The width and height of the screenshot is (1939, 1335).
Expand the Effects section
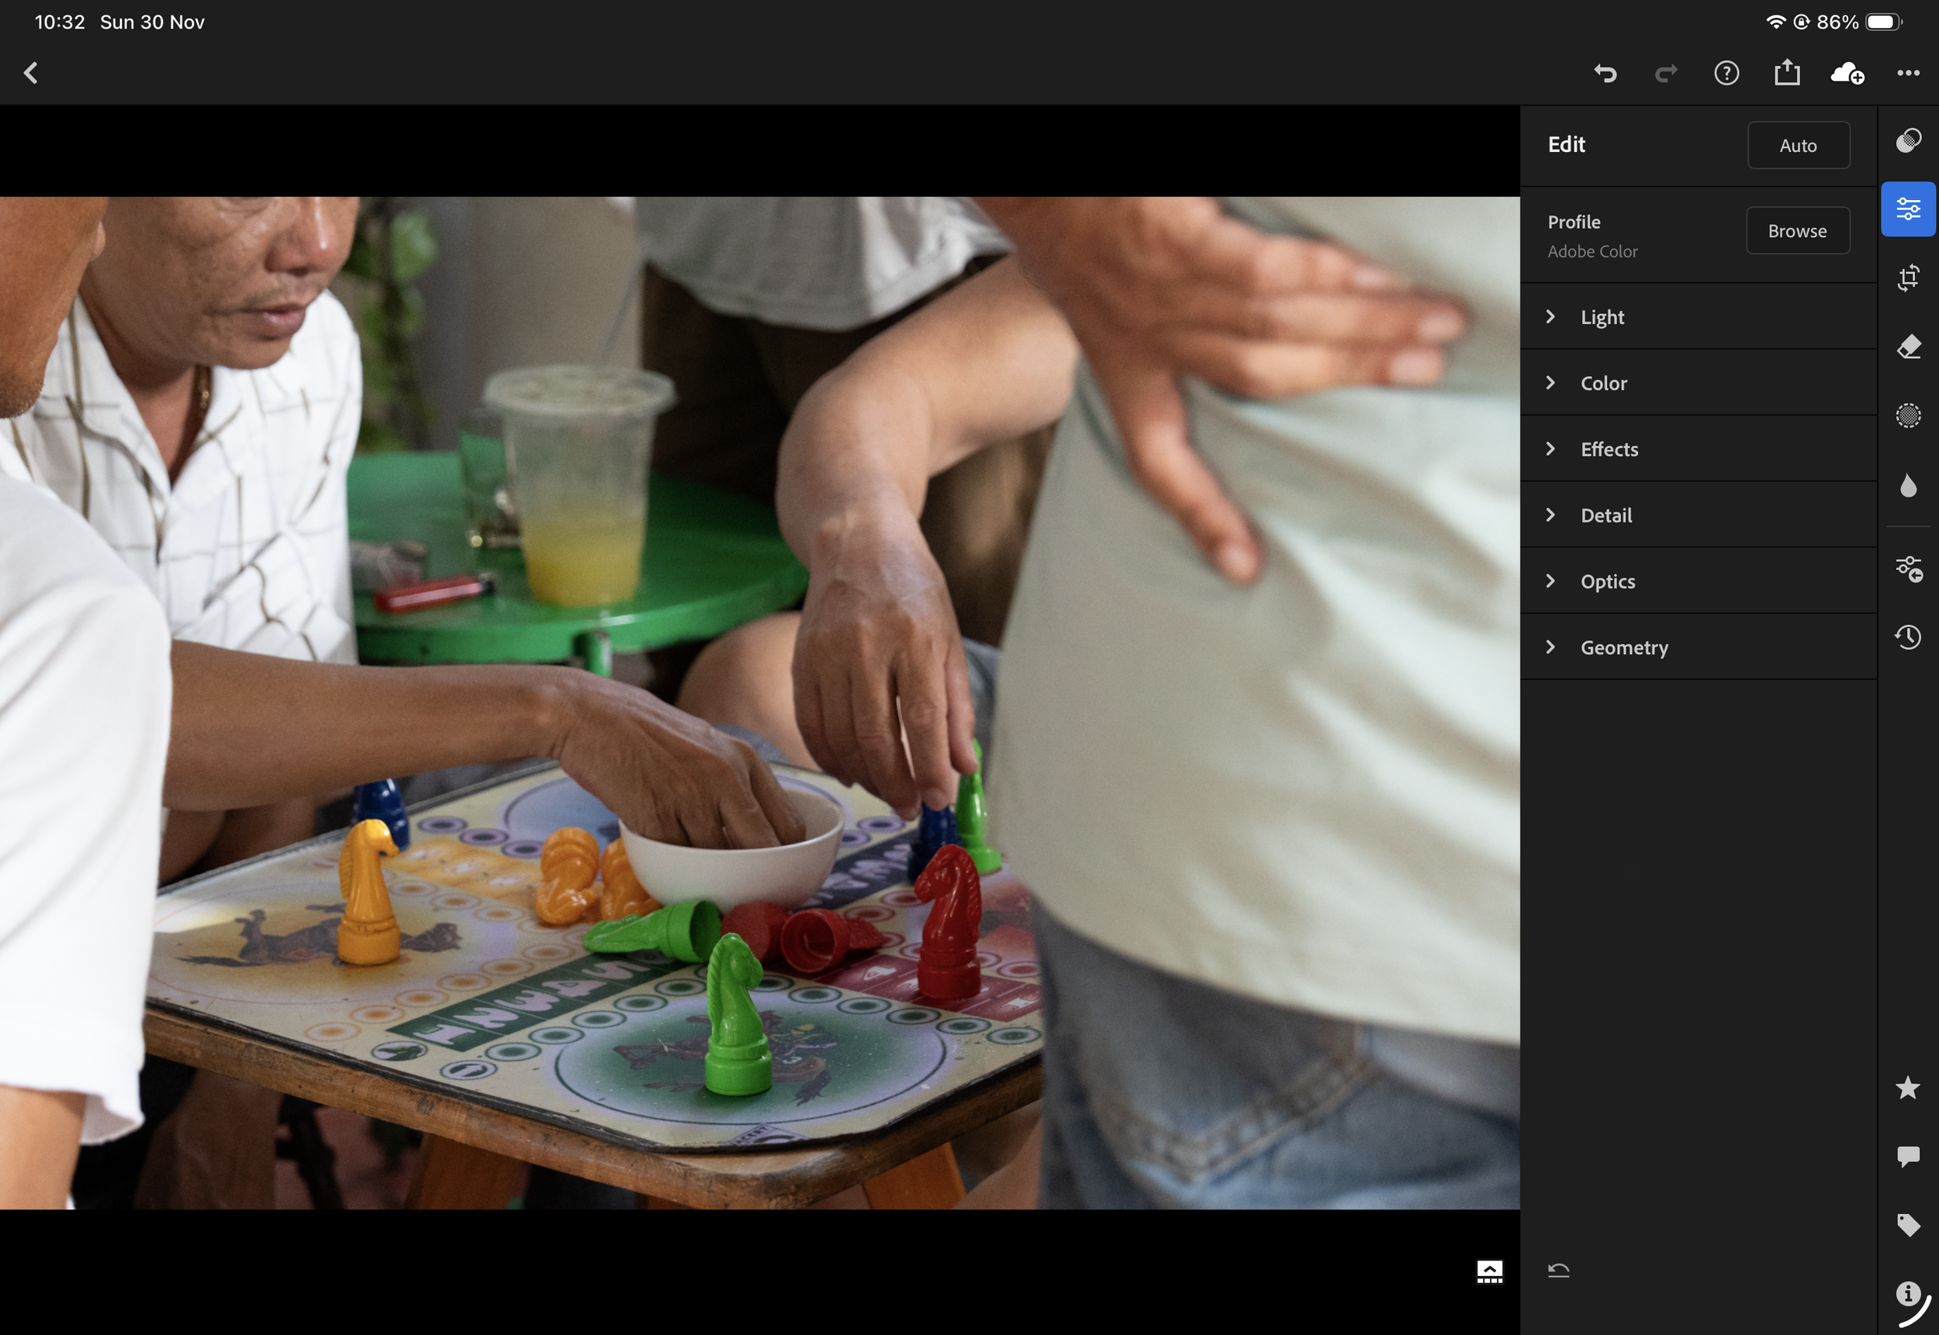(x=1609, y=449)
